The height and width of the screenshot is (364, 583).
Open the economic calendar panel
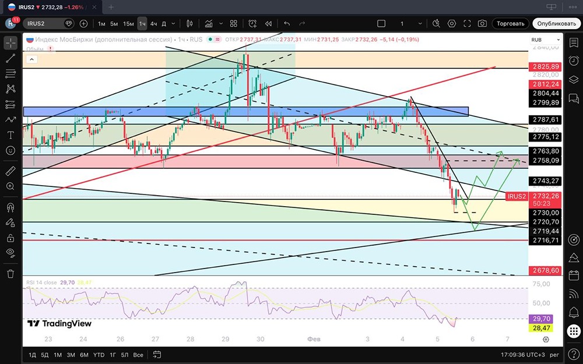click(574, 275)
